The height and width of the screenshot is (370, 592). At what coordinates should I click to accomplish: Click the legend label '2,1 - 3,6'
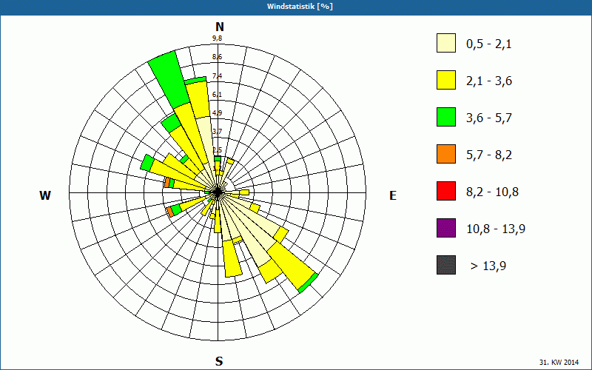click(x=489, y=81)
